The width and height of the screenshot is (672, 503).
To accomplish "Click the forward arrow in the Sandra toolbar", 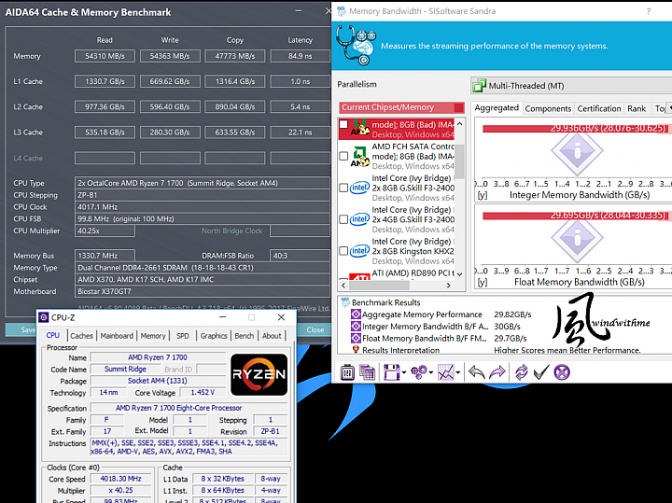I will (497, 372).
